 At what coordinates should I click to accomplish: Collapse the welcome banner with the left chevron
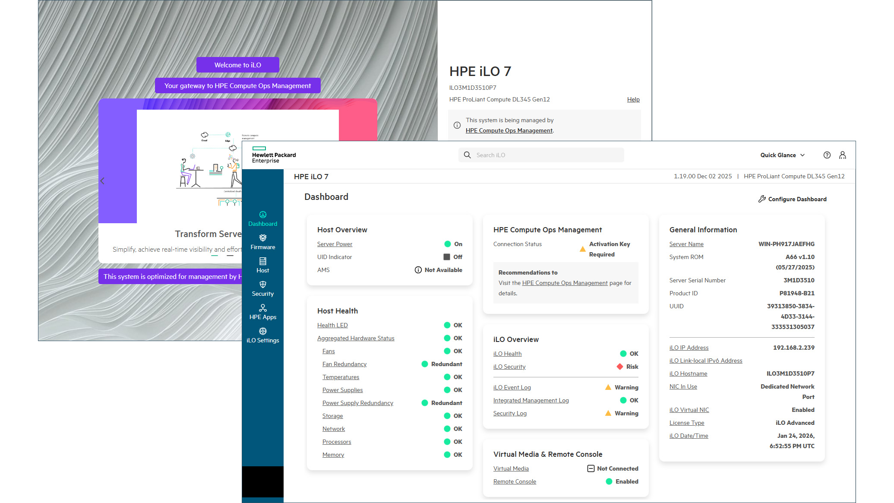coord(103,181)
